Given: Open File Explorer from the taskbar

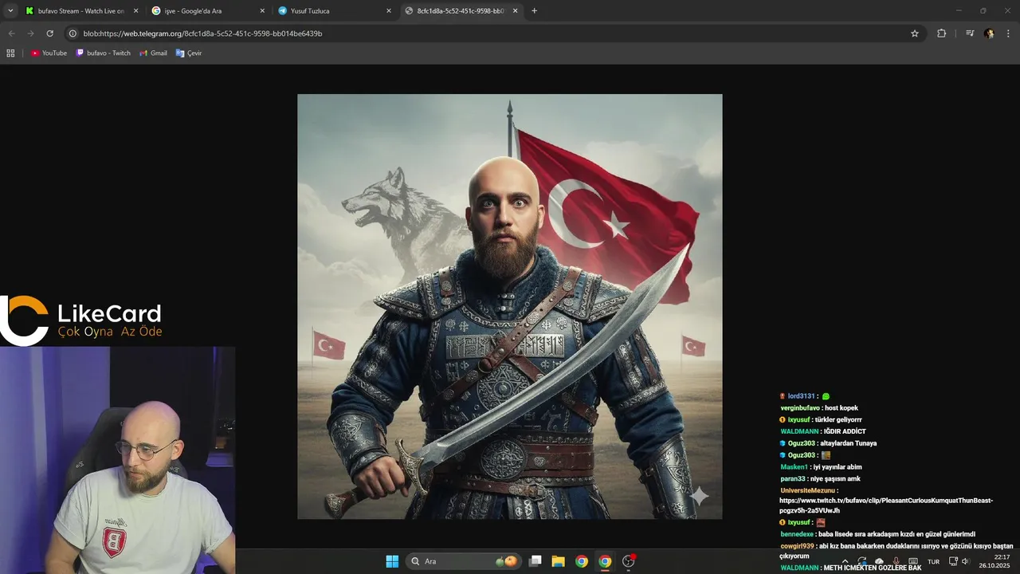Looking at the screenshot, I should point(559,561).
